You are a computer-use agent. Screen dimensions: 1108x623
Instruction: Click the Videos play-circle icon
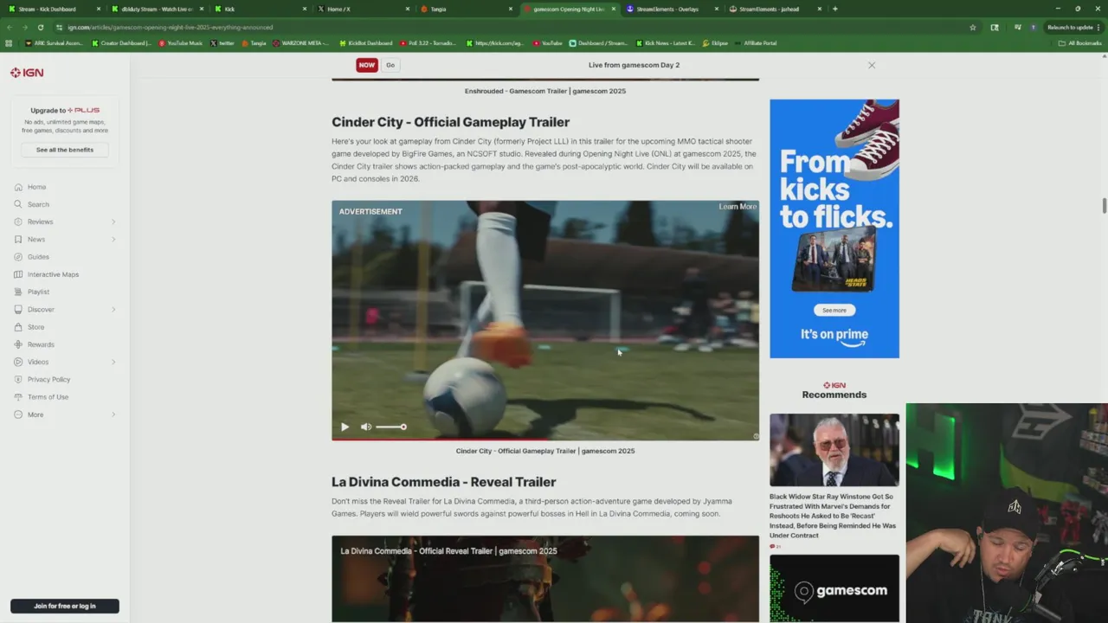click(18, 362)
